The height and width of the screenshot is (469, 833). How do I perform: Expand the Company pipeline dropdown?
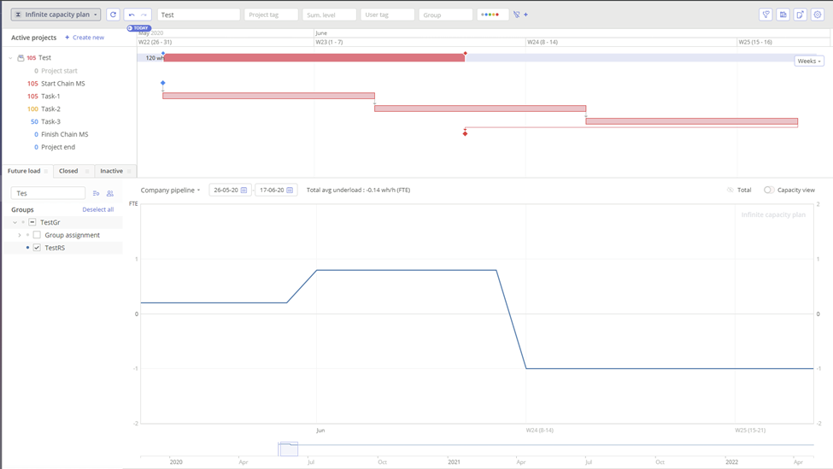[x=170, y=191]
